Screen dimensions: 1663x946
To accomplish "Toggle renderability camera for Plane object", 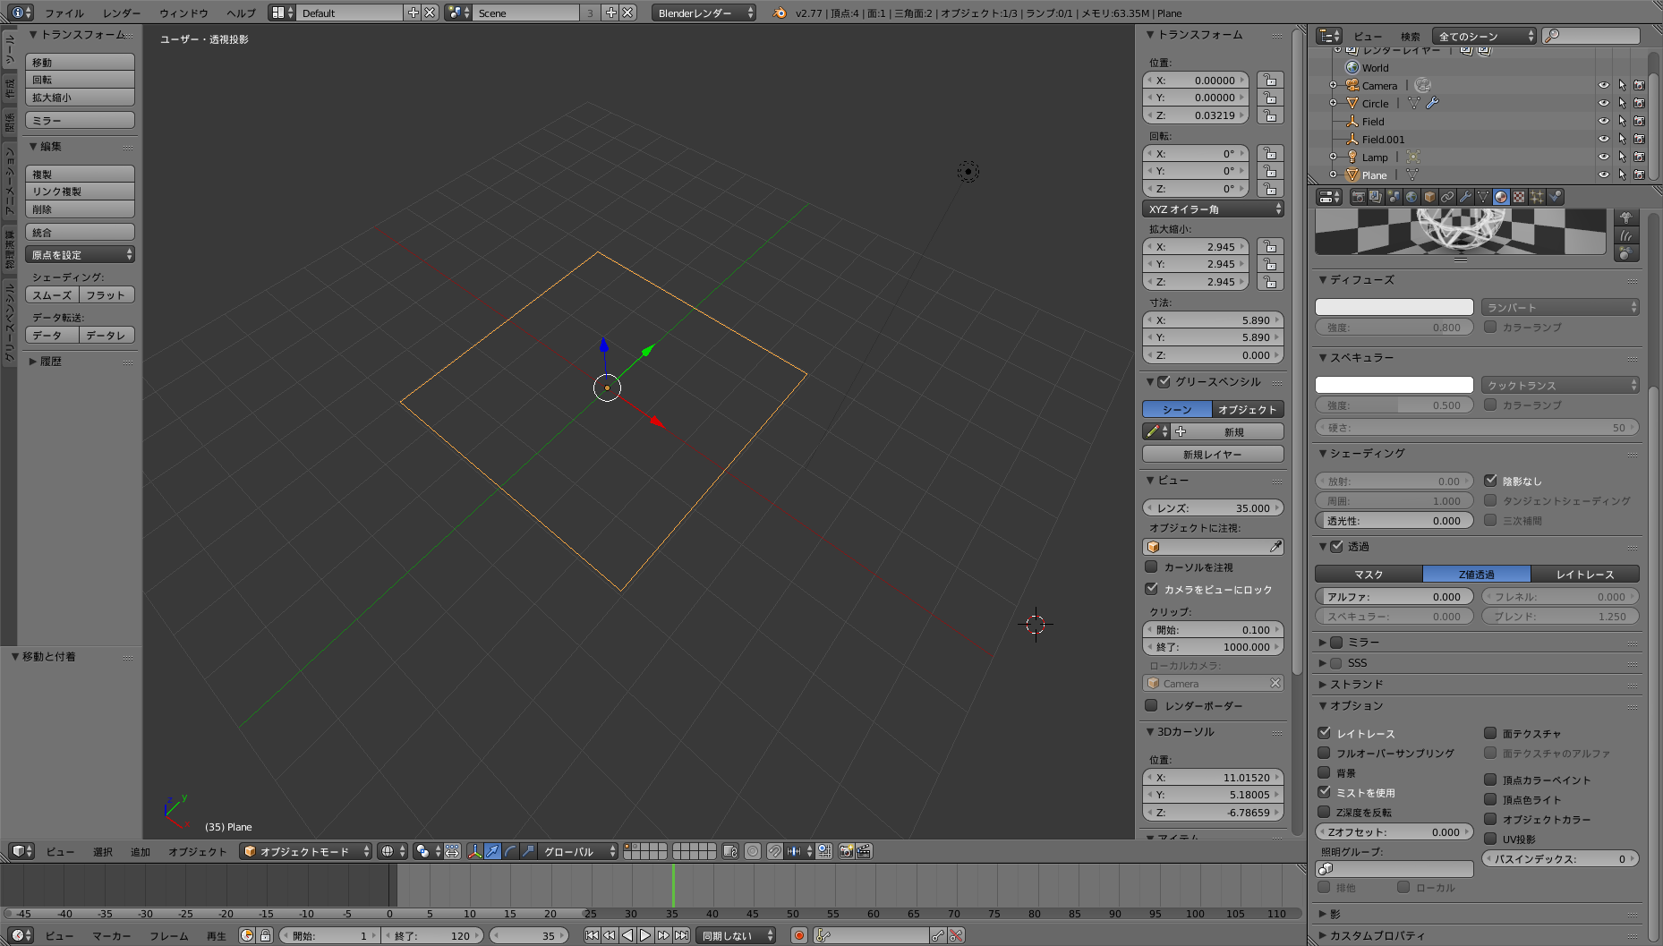I will pyautogui.click(x=1639, y=175).
